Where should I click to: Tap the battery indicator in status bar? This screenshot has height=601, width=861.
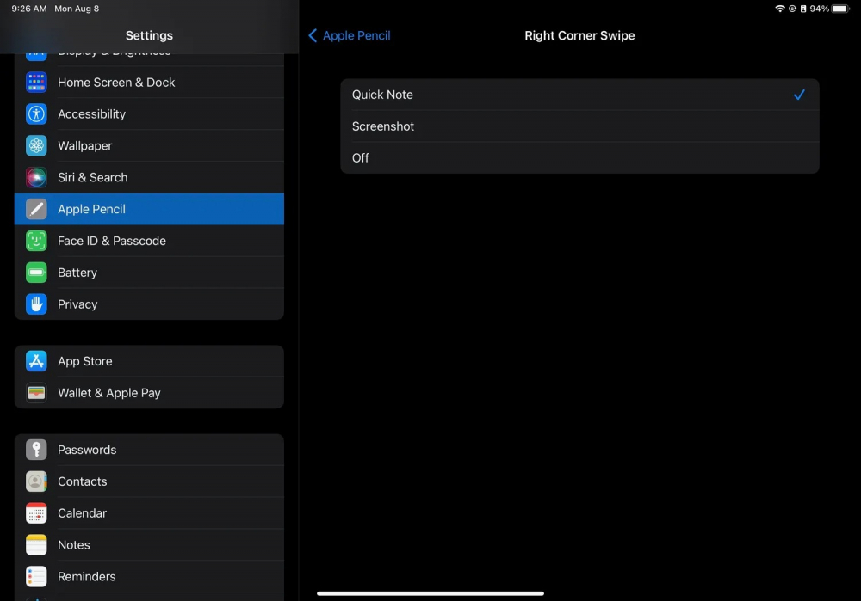pyautogui.click(x=839, y=9)
